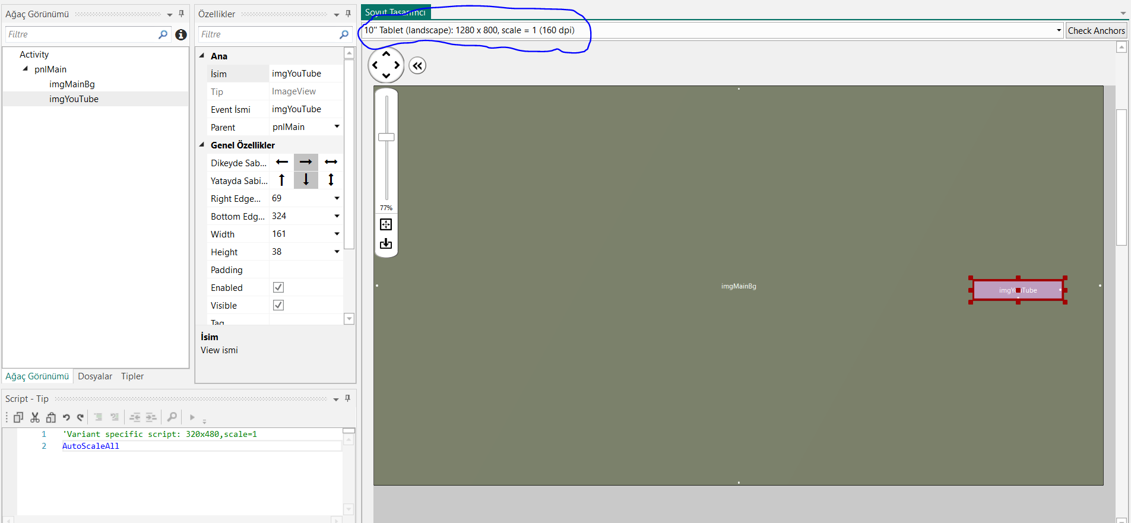Open the Width value dropdown
This screenshot has height=523, width=1131.
click(x=337, y=234)
